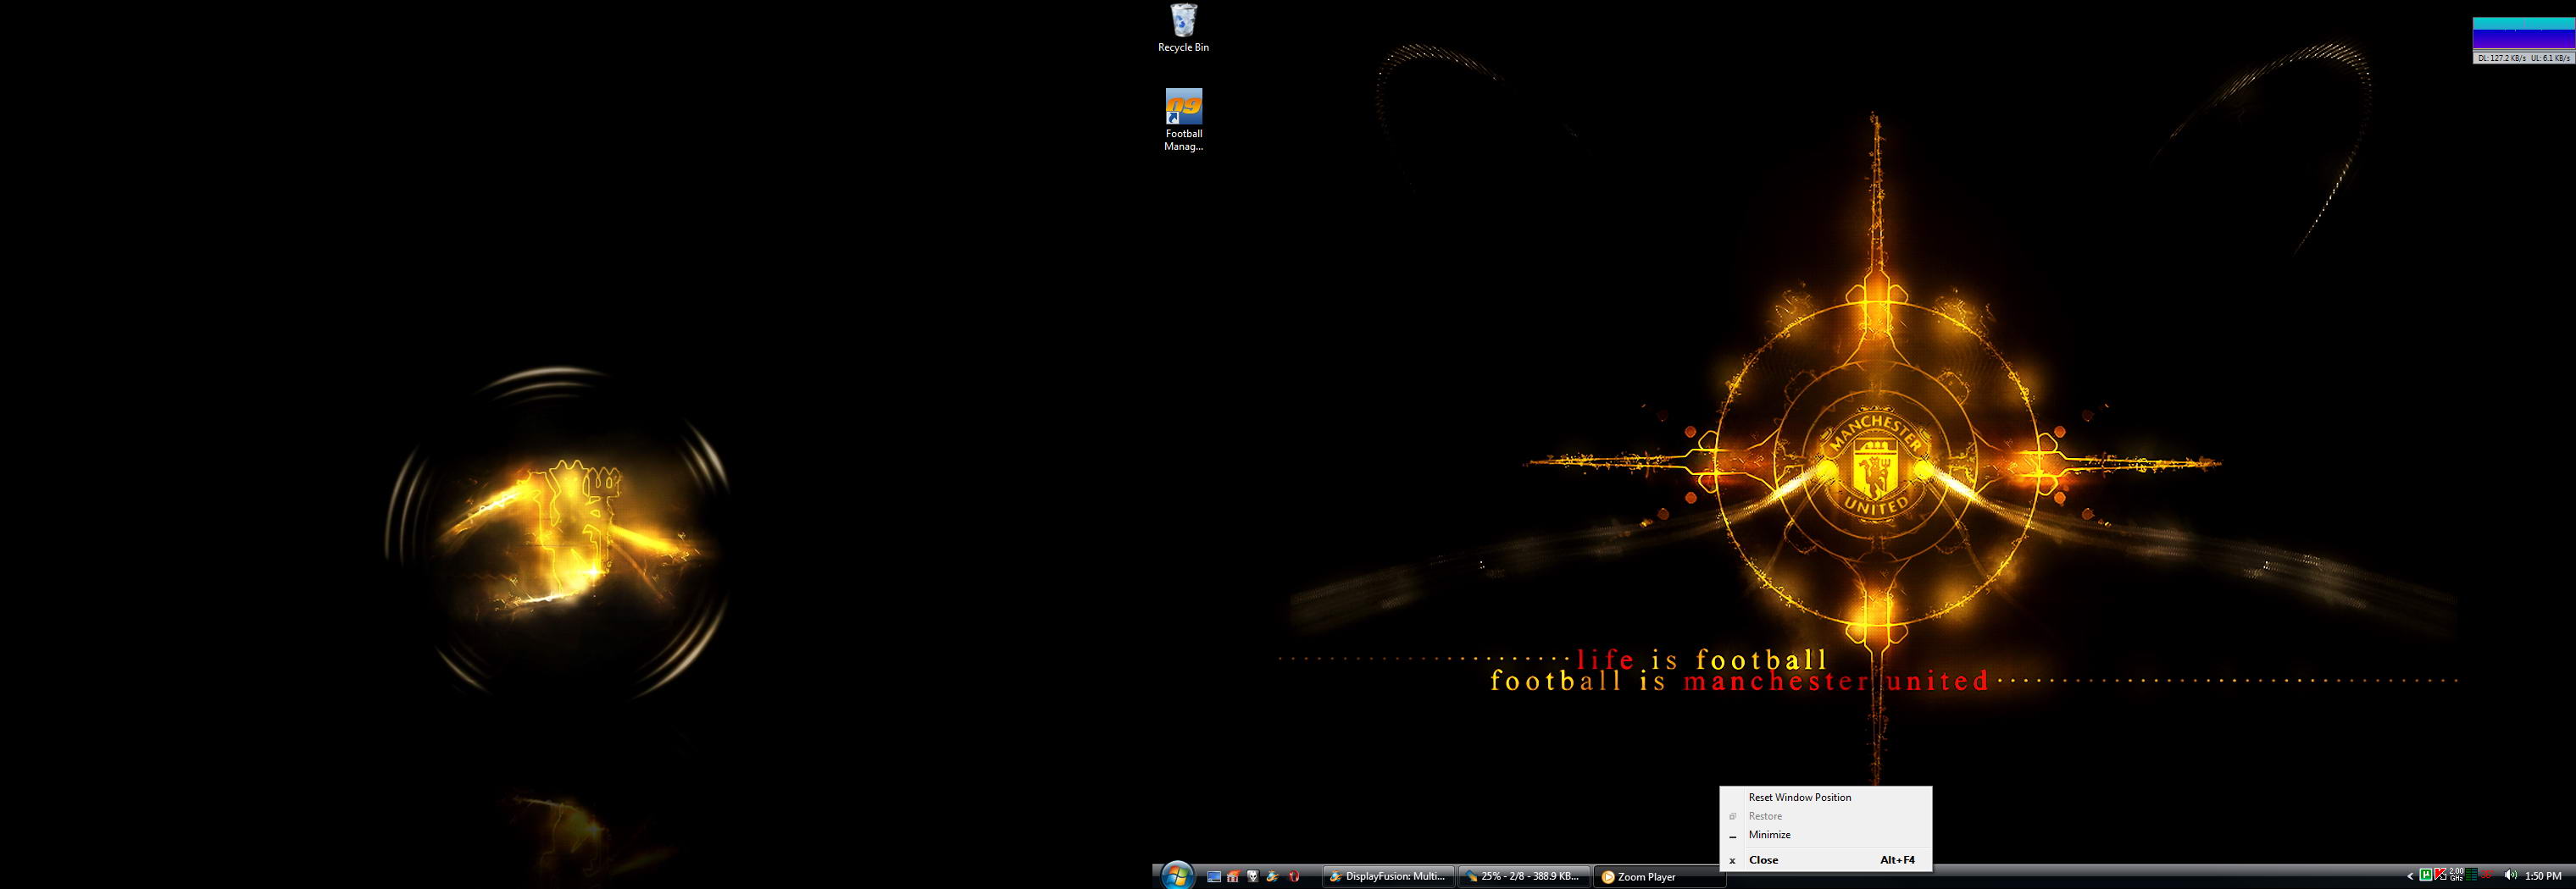Screen dimensions: 2576x889
Task: Choose Close in the context menu
Action: coord(1825,860)
